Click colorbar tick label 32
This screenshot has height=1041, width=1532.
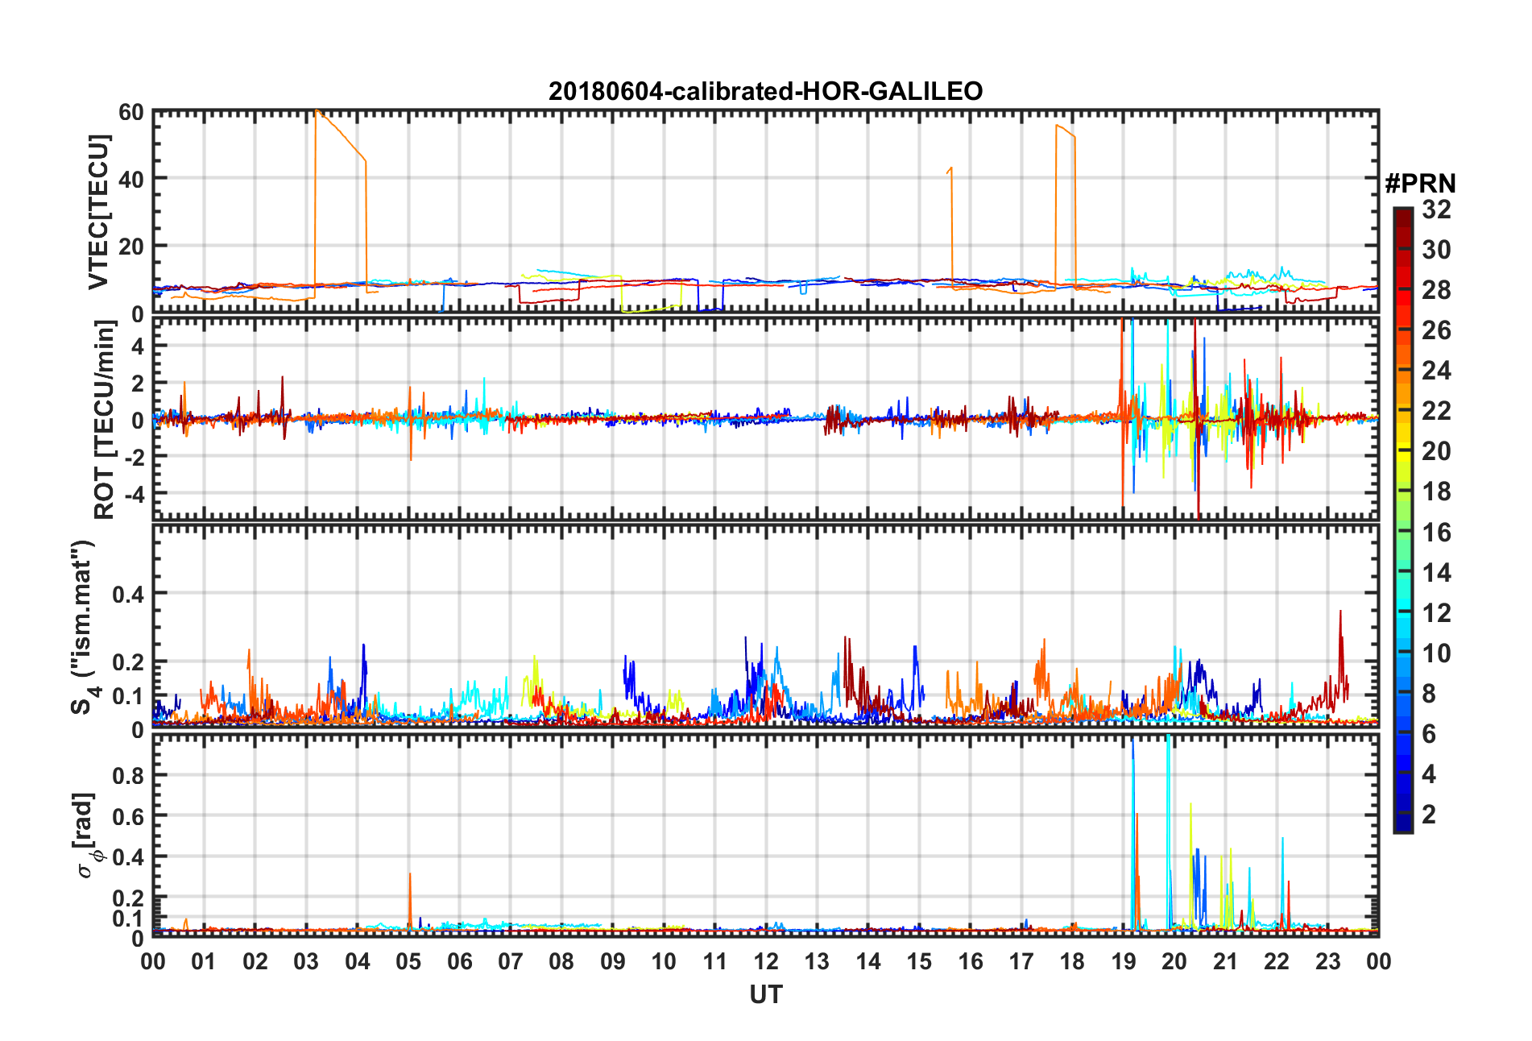[1437, 209]
